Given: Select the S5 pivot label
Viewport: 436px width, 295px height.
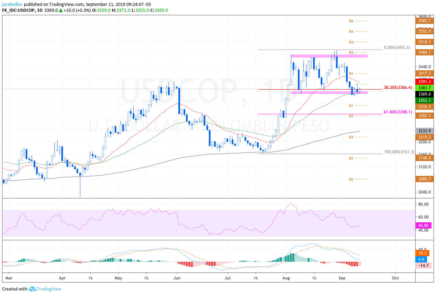Looking at the screenshot, I should (351, 179).
